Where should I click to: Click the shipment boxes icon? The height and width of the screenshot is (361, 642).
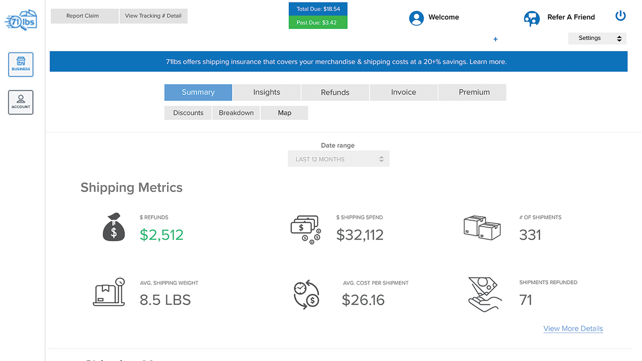[482, 228]
